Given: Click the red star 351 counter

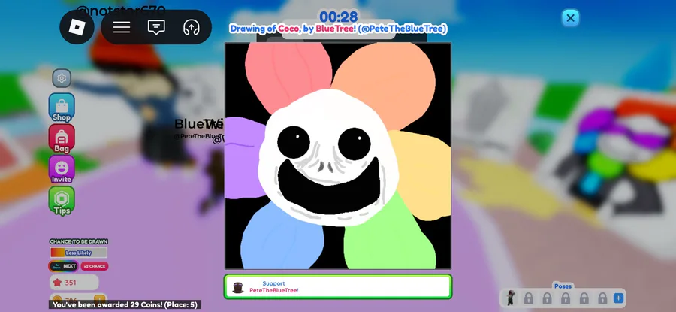Looking at the screenshot, I should pos(74,283).
